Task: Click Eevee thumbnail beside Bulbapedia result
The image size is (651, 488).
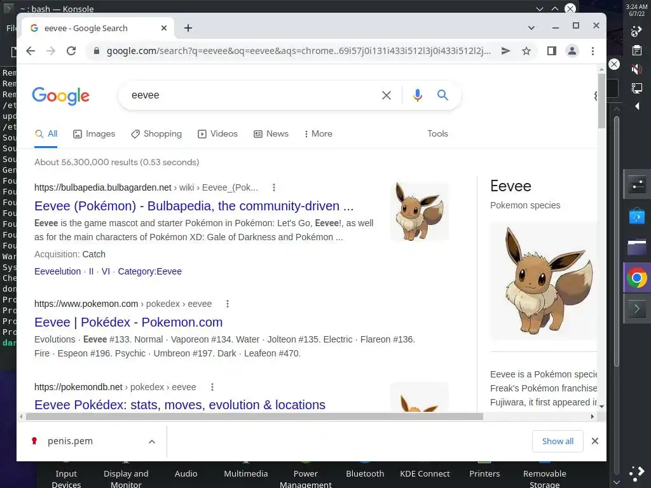Action: [x=420, y=212]
